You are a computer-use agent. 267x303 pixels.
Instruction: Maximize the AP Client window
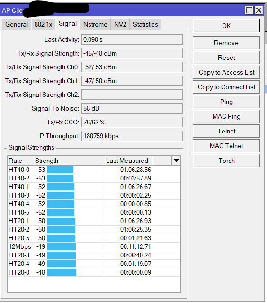point(249,10)
